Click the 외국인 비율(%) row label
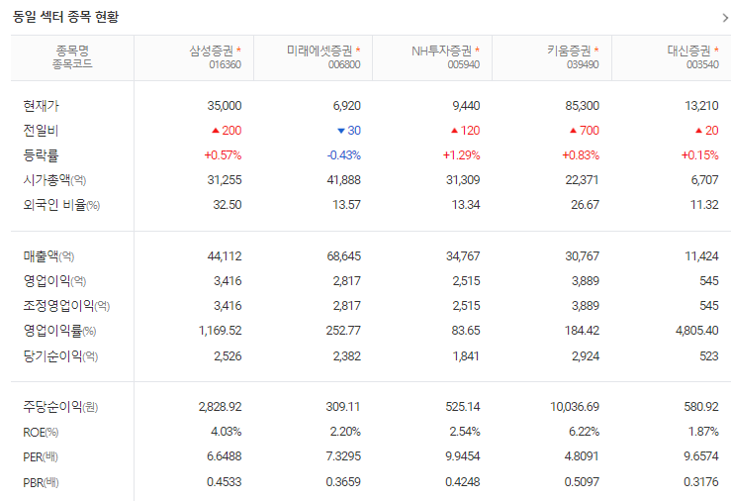This screenshot has height=501, width=731. [61, 205]
